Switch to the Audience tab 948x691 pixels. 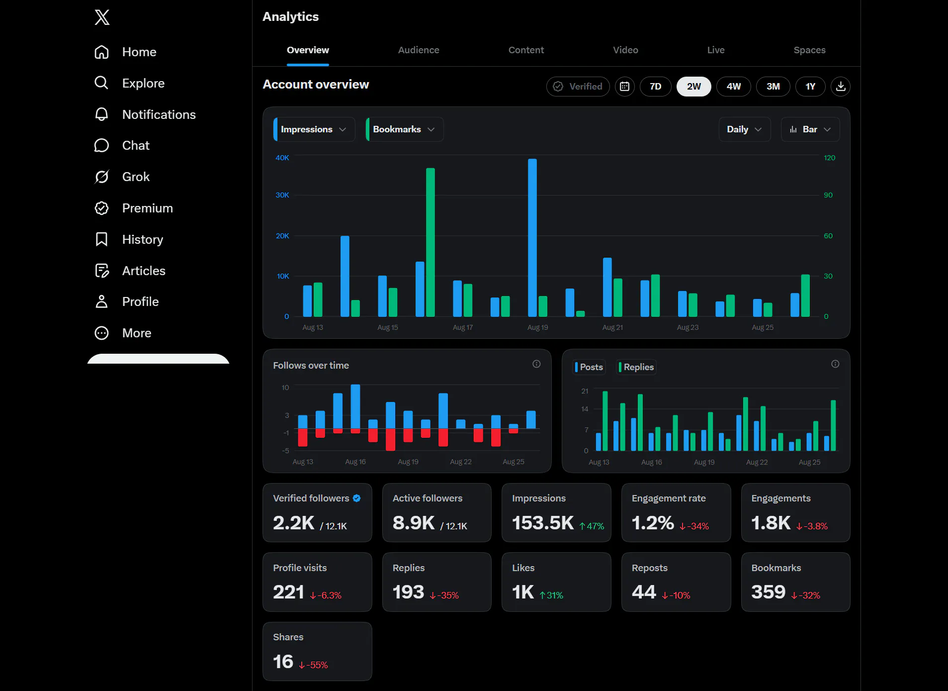tap(419, 50)
